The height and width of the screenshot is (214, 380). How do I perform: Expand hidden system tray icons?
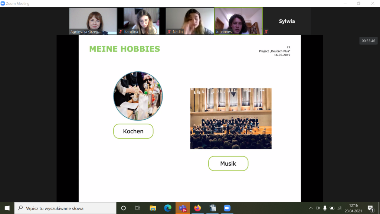[311, 208]
